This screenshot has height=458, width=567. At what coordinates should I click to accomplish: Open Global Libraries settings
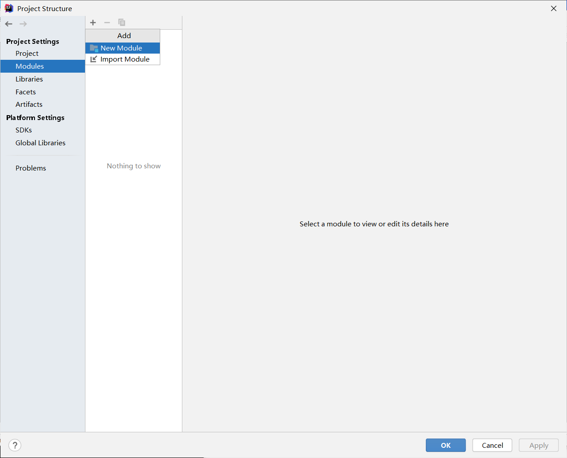click(42, 143)
